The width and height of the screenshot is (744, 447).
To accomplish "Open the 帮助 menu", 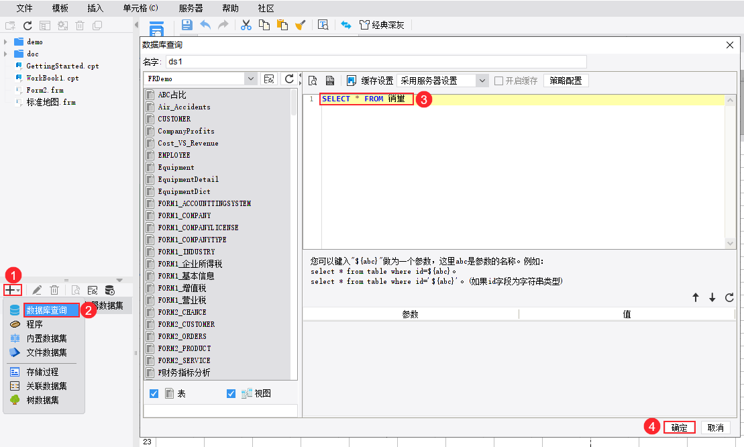I will (x=231, y=8).
